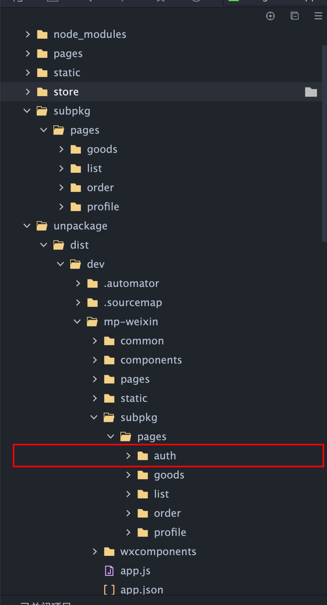The height and width of the screenshot is (605, 327).
Task: Collapse the mp-weixin folder arrow
Action: pyautogui.click(x=77, y=322)
